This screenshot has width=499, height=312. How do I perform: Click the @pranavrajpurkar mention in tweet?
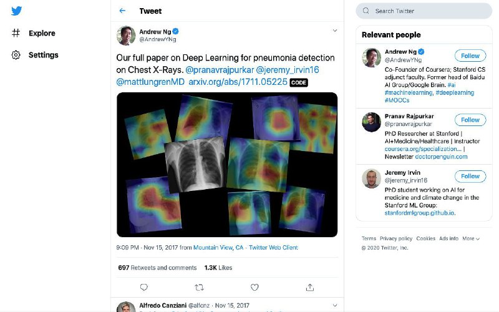(220, 70)
